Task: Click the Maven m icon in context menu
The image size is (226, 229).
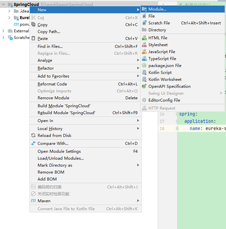Action: point(33,201)
